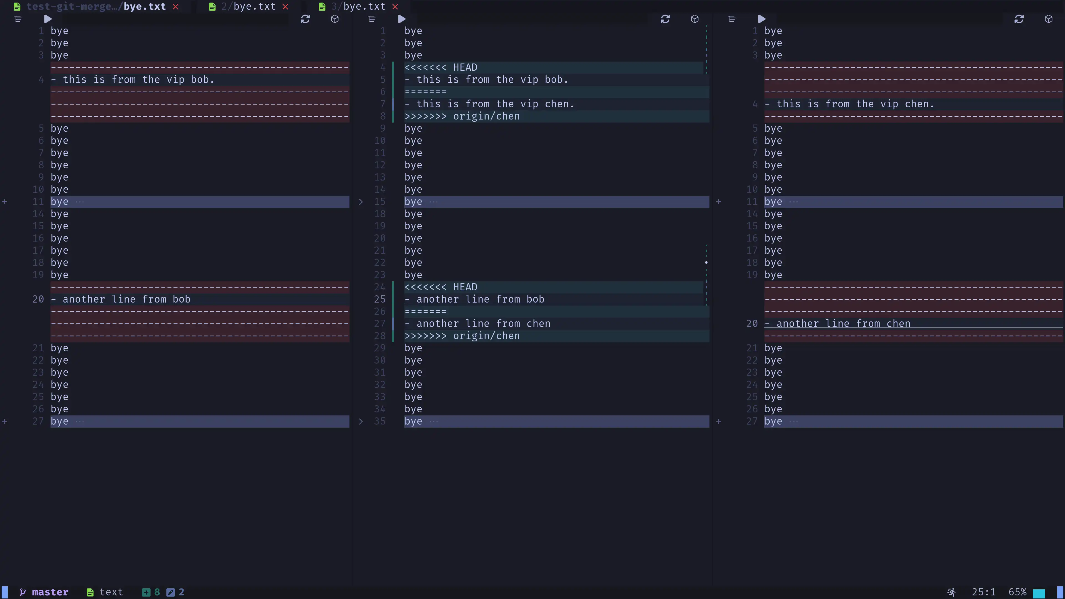This screenshot has height=599, width=1065.
Task: Click the run/play icon in left pane
Action: [x=47, y=18]
